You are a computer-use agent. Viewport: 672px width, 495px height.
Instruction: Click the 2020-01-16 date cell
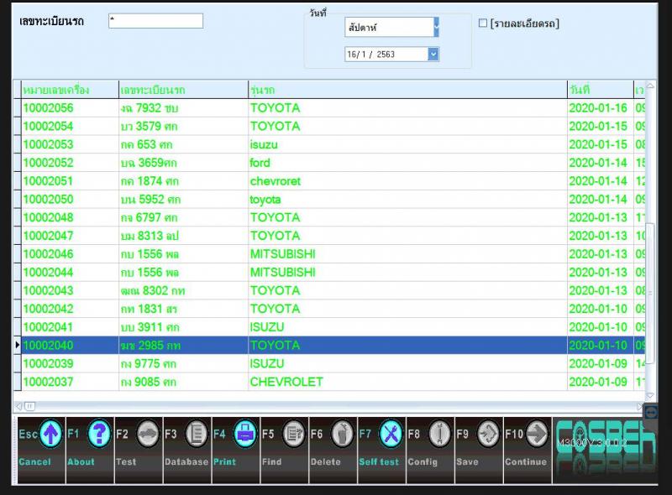(601, 108)
